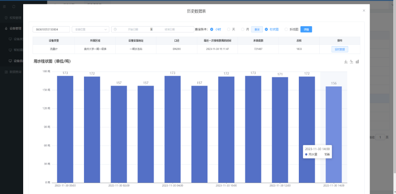Click the device number input field
Screen dimensions: 396x194
[x=51, y=29]
